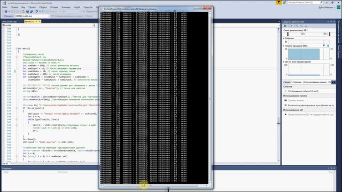Collapse the ЦП graph section
The height and width of the screenshot is (192, 342).
click(284, 62)
